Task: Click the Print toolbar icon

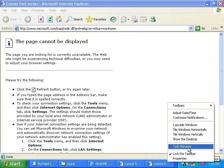Action: (x=135, y=19)
